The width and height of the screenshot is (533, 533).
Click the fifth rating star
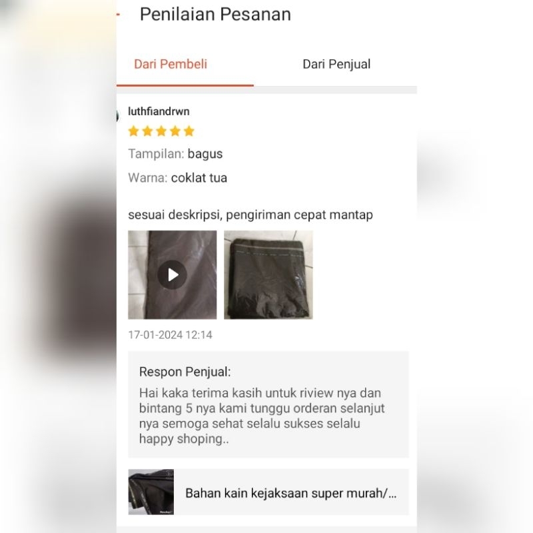pos(189,131)
